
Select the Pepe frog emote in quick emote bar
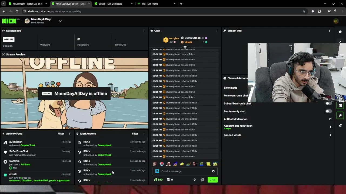pos(202,164)
